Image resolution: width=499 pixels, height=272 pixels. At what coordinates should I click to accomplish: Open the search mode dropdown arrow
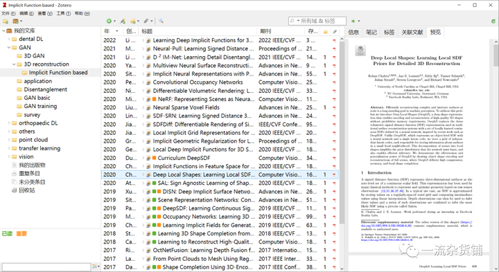(298, 21)
